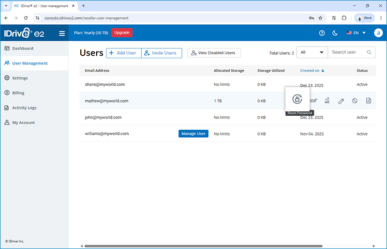Click the Search user input field
This screenshot has height=249, width=387.
point(347,52)
